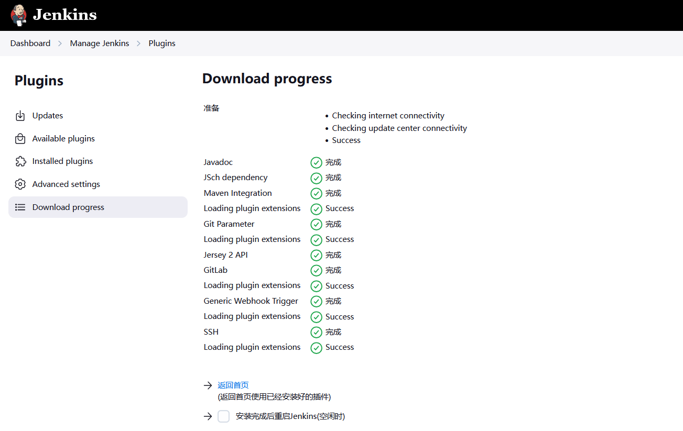Click the green check icon for Javadoc
Screen dimensions: 683x431
pos(316,163)
